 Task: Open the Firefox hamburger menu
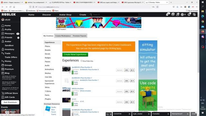tap(197, 7)
